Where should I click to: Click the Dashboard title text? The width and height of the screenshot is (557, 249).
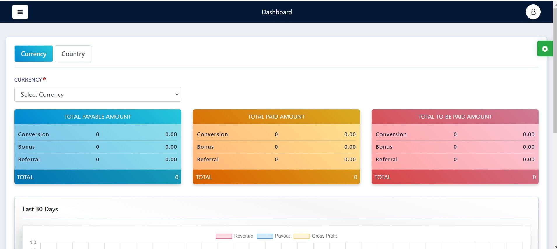pyautogui.click(x=277, y=12)
